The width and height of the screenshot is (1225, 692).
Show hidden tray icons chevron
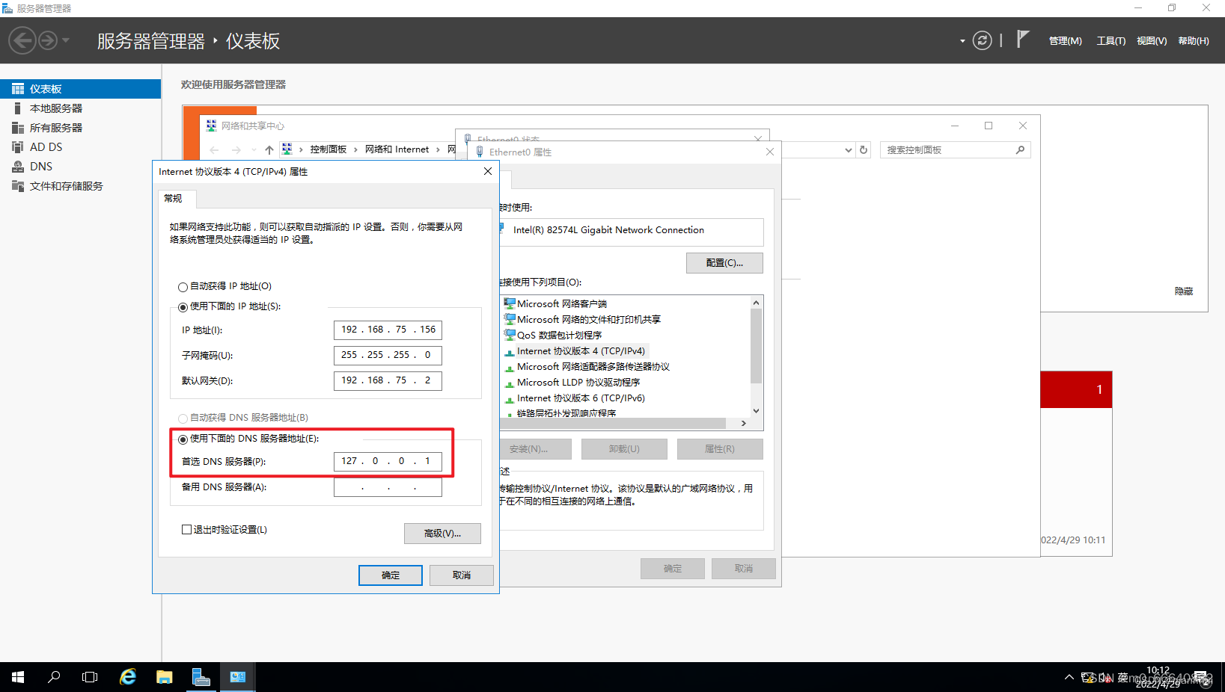pyautogui.click(x=1069, y=677)
